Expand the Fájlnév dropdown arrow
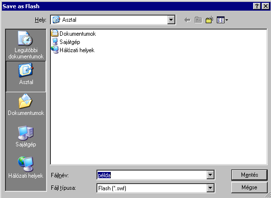The image size is (271, 198). 211,175
